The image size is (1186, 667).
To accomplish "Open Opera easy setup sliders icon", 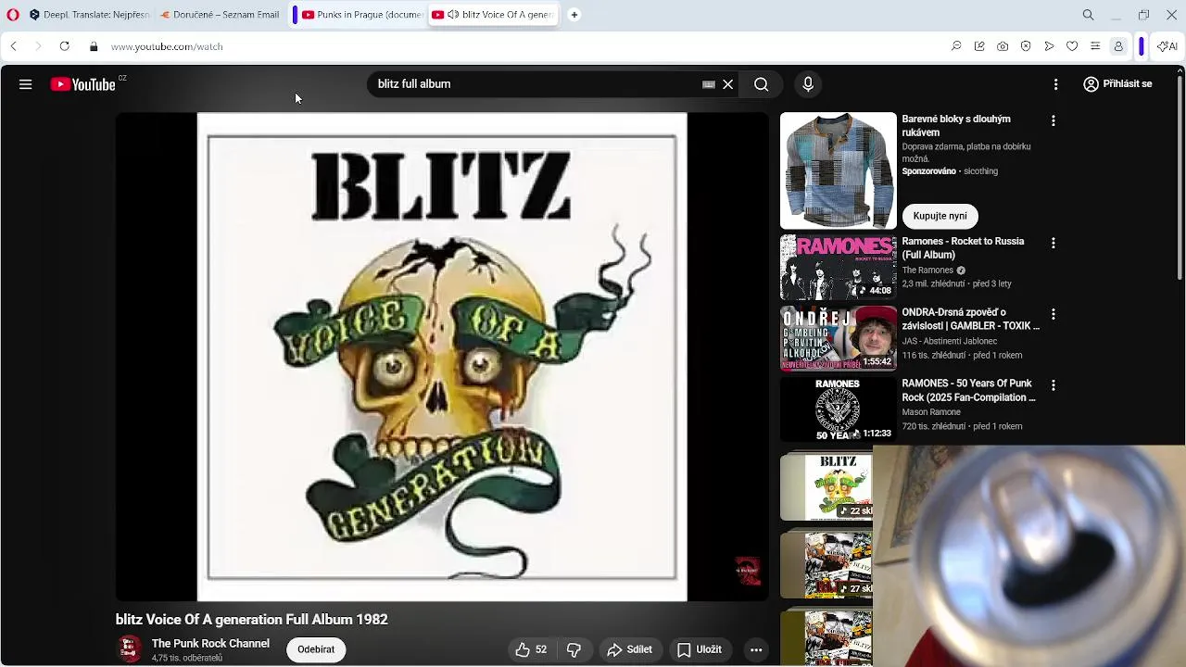I will 1095,46.
